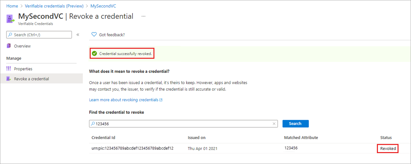The image size is (411, 164).
Task: Select credential urn:pic:123456789abcdef123456789abcdef12
Action: [133, 148]
